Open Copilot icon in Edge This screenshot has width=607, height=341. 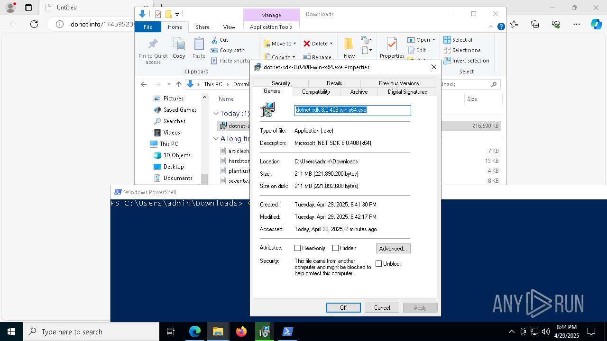click(596, 24)
